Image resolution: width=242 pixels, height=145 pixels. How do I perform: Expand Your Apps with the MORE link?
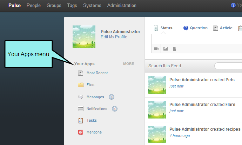128,64
